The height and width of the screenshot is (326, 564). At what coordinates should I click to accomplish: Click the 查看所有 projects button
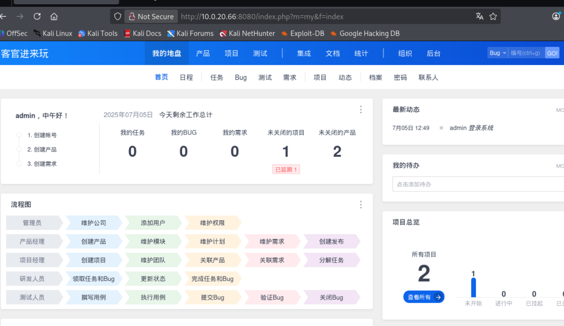424,297
